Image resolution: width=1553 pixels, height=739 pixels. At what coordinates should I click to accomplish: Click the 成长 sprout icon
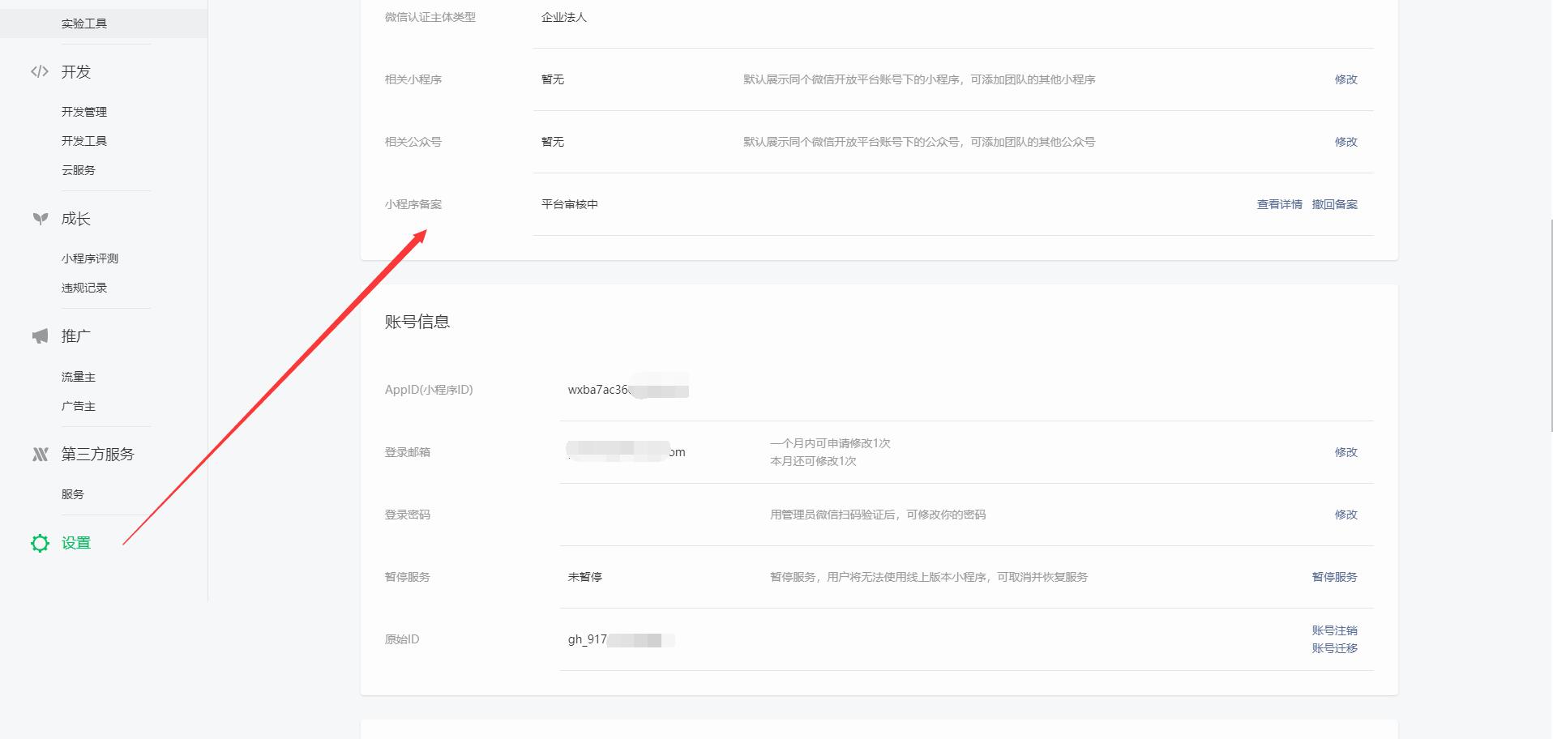click(40, 219)
